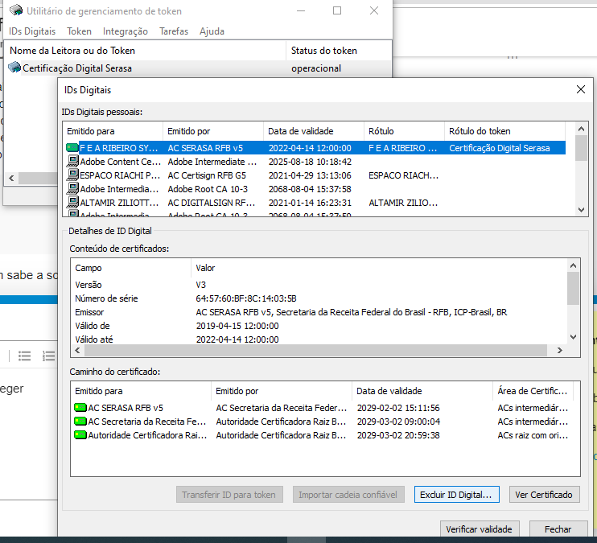Click the AC Secretaria da Receita Fe... chain icon
The width and height of the screenshot is (597, 543).
80,422
